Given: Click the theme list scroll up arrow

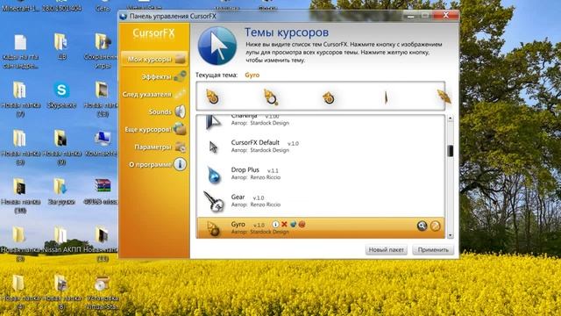Looking at the screenshot, I should (x=450, y=119).
